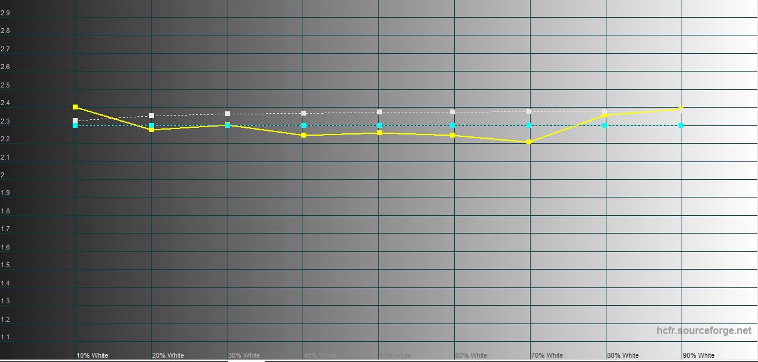Pick the yellow marker at 80% White
Viewport: 758px width, 362px height.
605,115
